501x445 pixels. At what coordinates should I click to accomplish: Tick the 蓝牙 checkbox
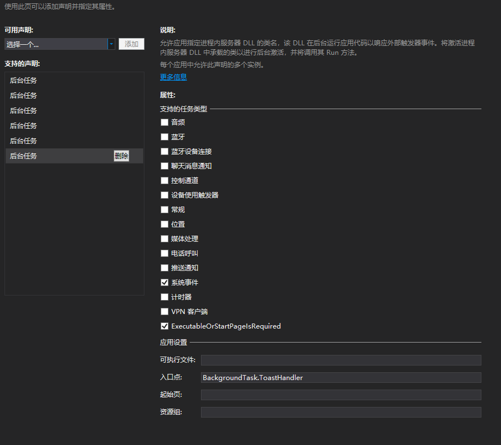pyautogui.click(x=165, y=137)
